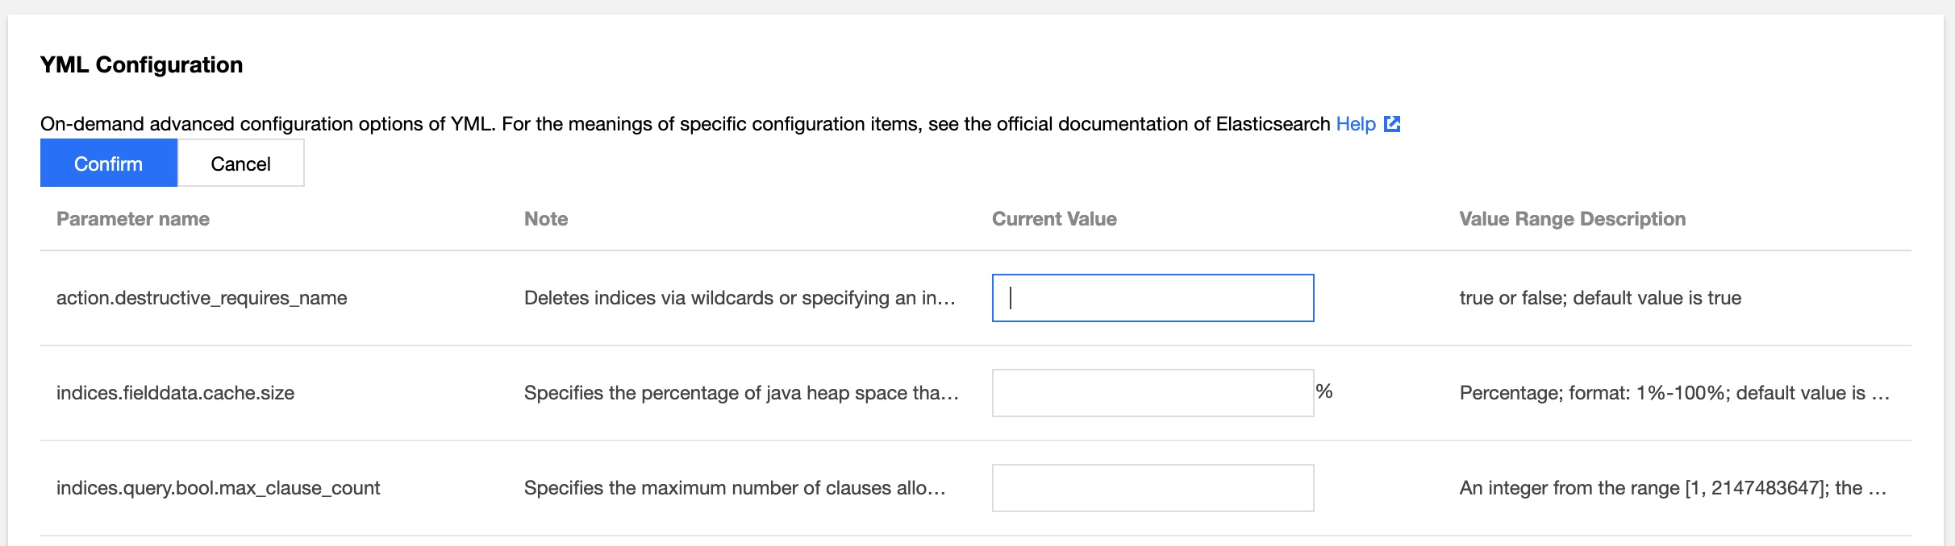Image resolution: width=1955 pixels, height=546 pixels.
Task: Click the 'An integer from the range' description
Action: (1672, 488)
